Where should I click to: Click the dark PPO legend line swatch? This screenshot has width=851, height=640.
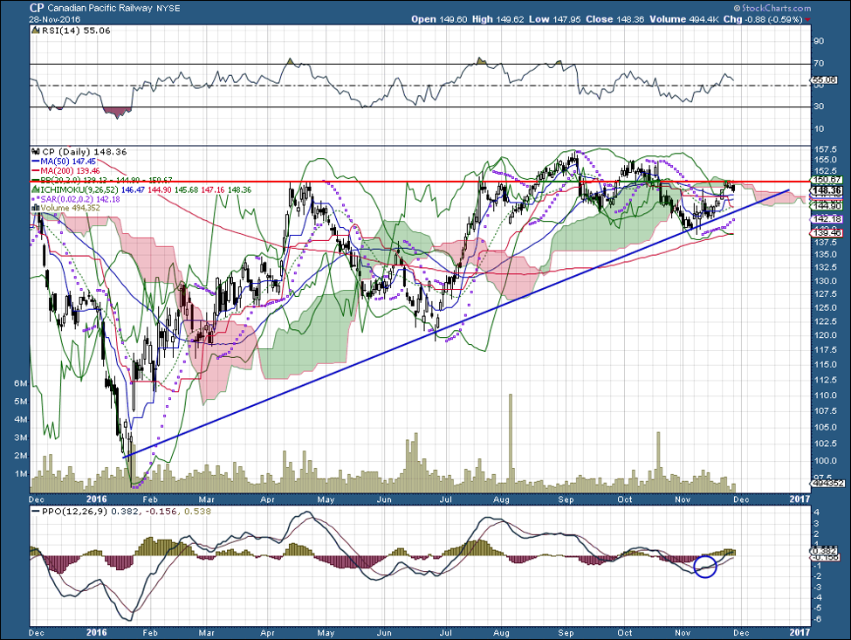pos(36,512)
